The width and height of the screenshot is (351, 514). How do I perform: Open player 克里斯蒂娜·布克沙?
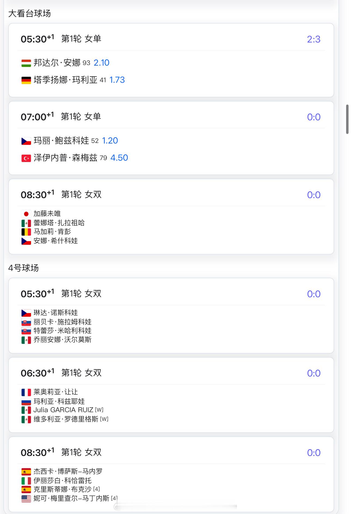coord(62,489)
